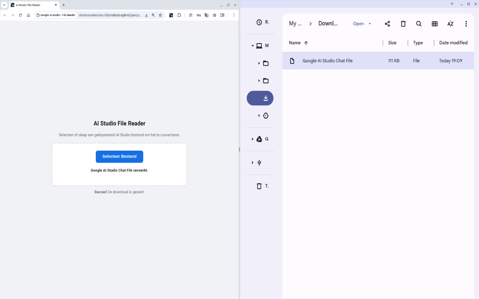The width and height of the screenshot is (479, 299).
Task: Sort by Size column header
Action: click(x=392, y=43)
